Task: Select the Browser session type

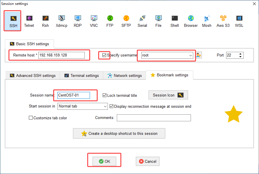Action: pos(191,21)
